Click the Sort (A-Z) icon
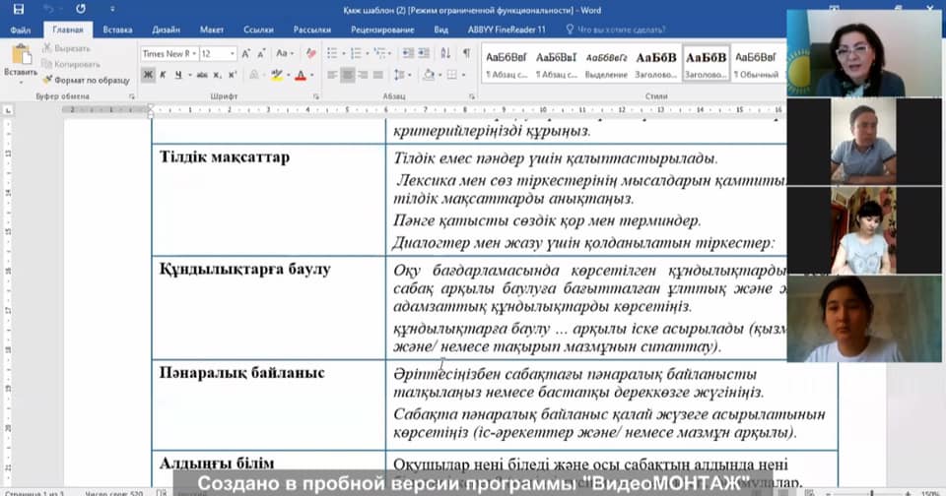Screen dimensions: 946x496 (x=444, y=54)
